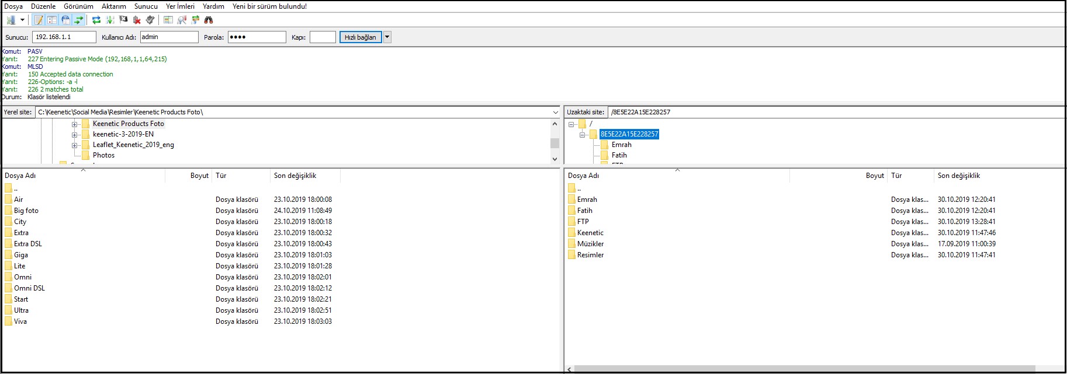The image size is (1067, 374).
Task: Click the Hızlı bağlan button
Action: pyautogui.click(x=360, y=37)
